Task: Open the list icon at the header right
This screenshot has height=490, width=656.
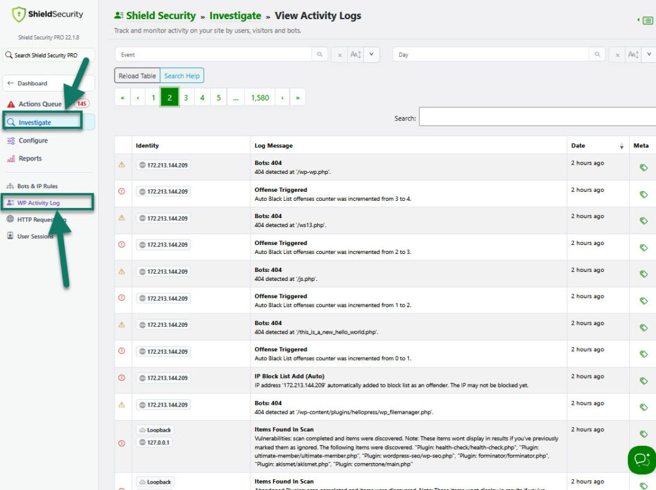Action: pos(647,20)
